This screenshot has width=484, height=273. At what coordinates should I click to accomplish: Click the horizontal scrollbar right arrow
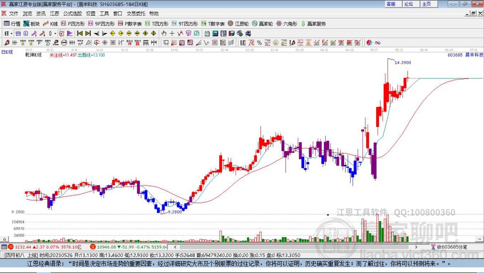[x=416, y=247]
